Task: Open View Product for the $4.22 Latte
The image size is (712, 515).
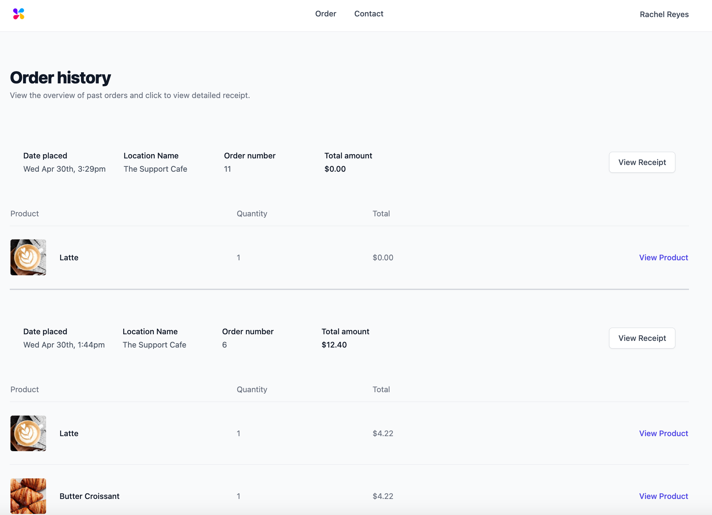Action: click(663, 433)
